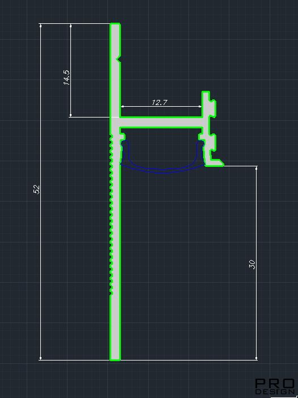Click the V-notch on the upper vertical bar
Viewport: 298px width, 398px height.
pos(118,59)
